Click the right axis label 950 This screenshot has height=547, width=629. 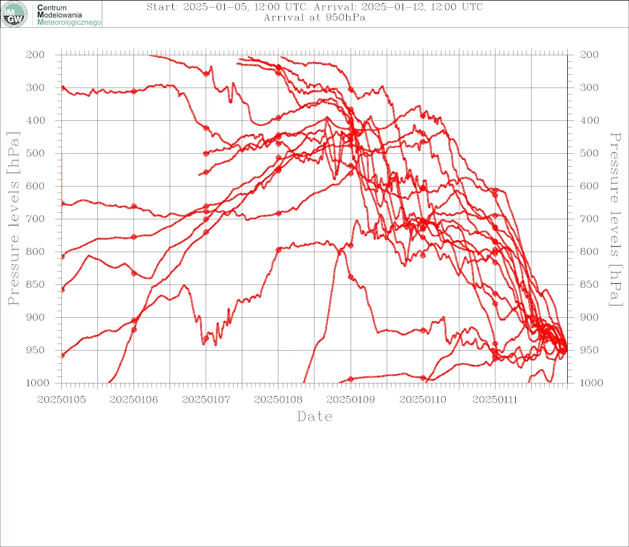589,350
